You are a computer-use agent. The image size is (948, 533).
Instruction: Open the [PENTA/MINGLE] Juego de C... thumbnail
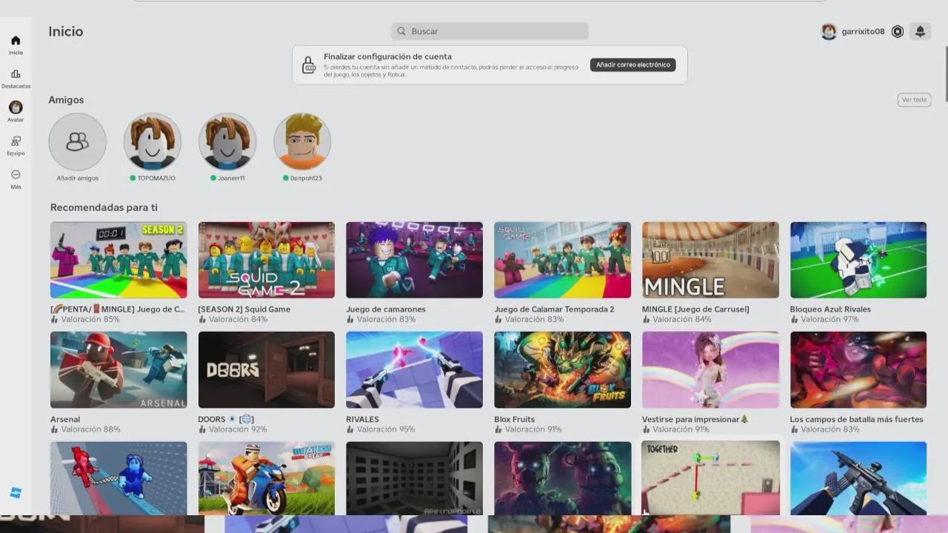[118, 260]
